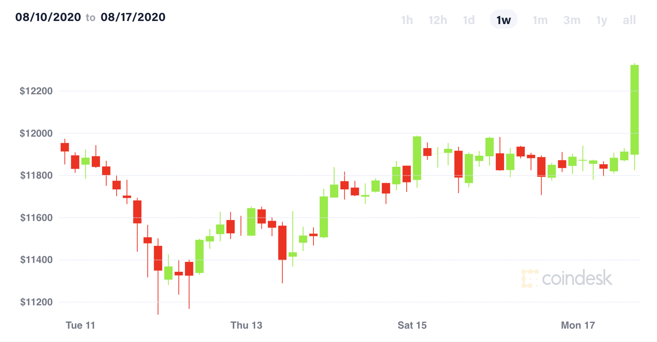Switch to the 12h time range
This screenshot has width=657, height=342.
click(438, 20)
